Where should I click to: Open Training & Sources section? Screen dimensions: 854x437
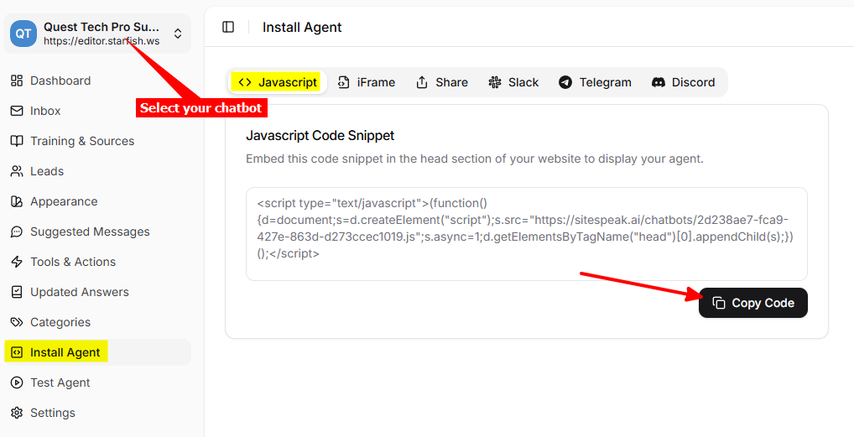82,141
